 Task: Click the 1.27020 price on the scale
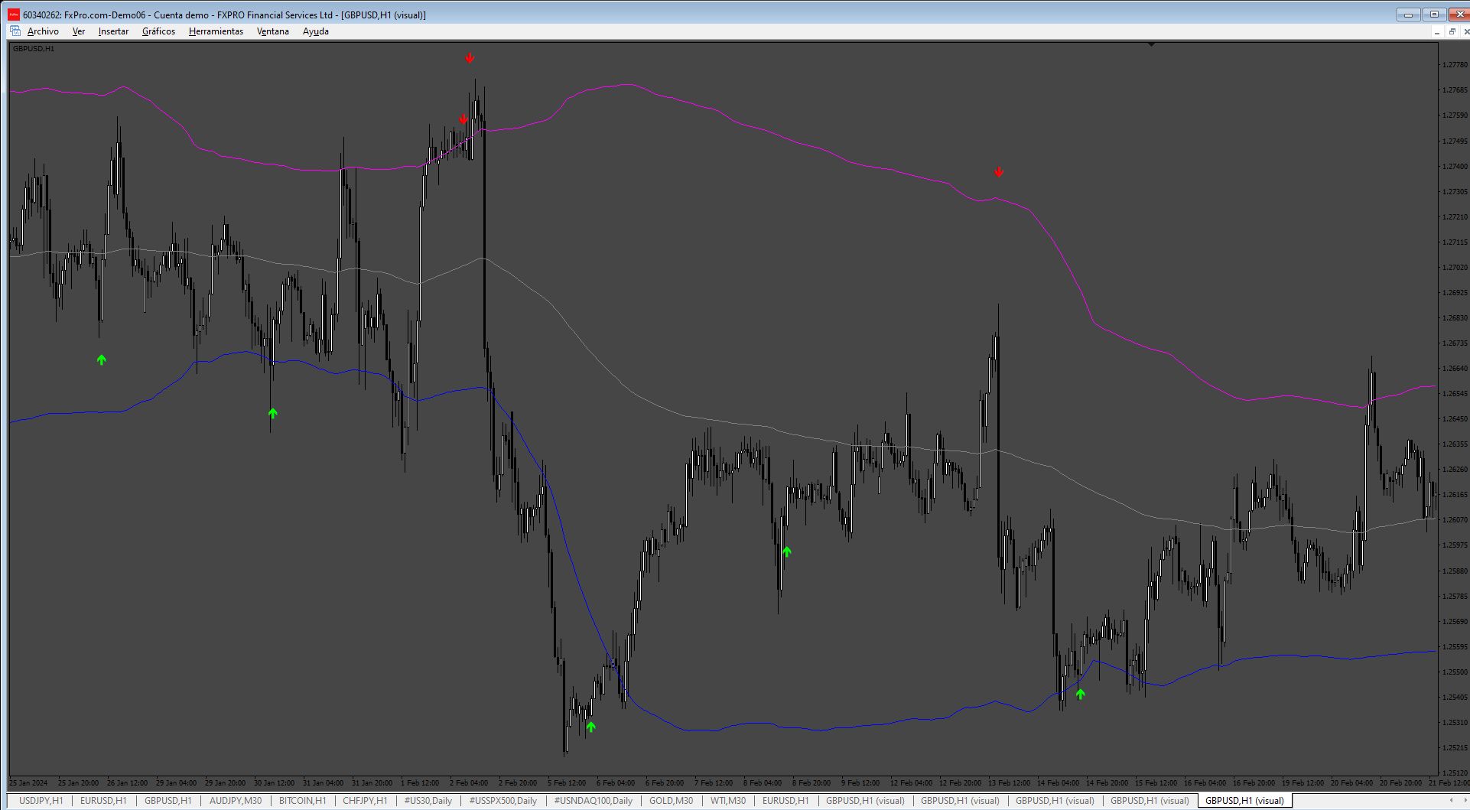coord(1455,268)
